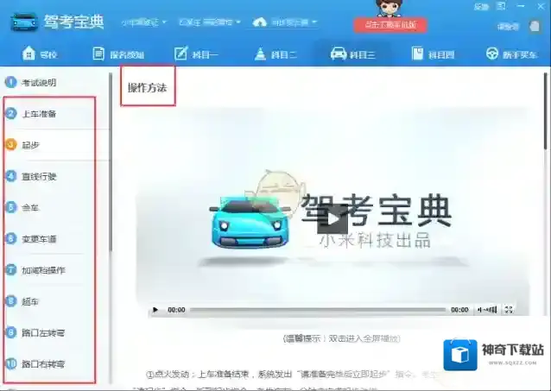Open the 驾校 home tab
Image resolution: width=551 pixels, height=391 pixels.
41,54
